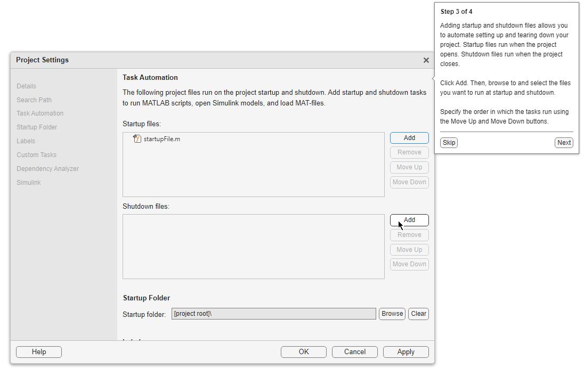Skip the tutorial step
584x368 pixels.
coord(449,142)
